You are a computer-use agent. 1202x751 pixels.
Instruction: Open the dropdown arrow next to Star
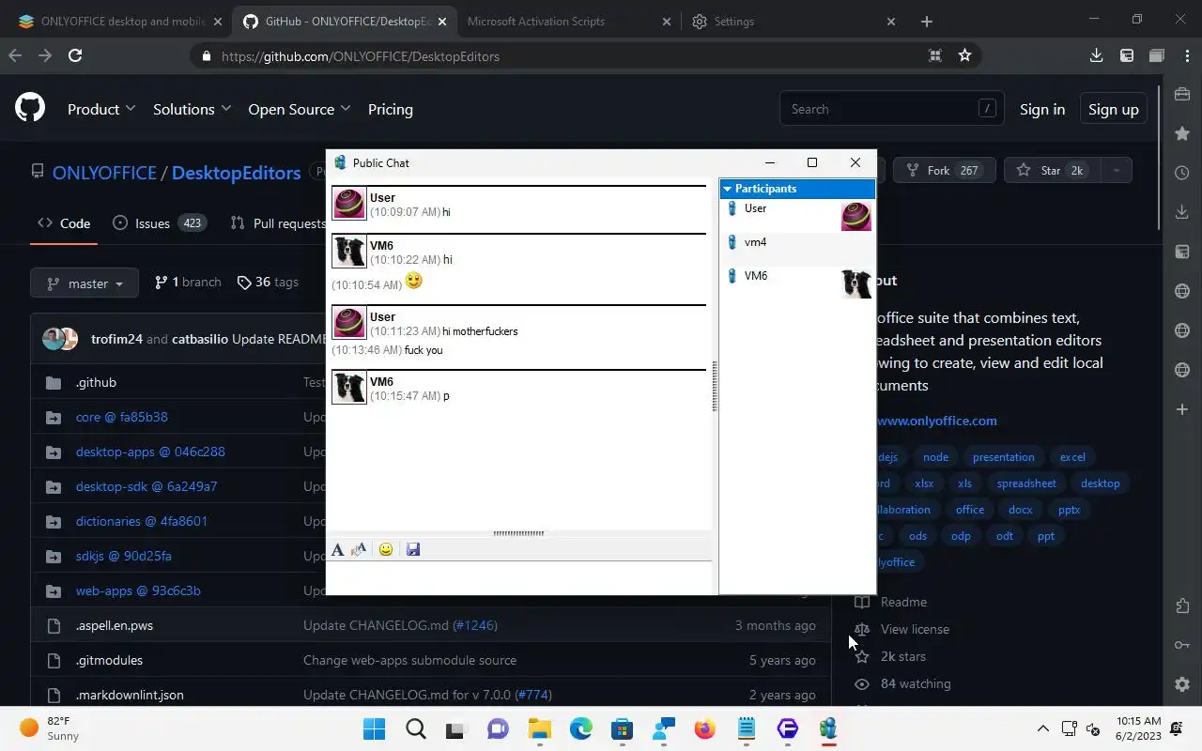tap(1116, 170)
